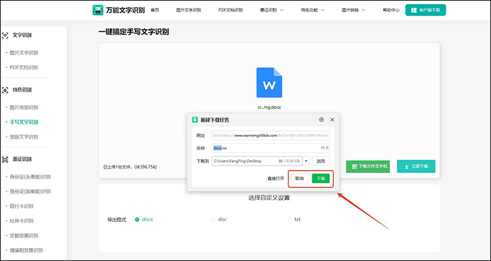This screenshot has height=261, width=491.
Task: Open the 首页 nav item
Action: coord(155,10)
